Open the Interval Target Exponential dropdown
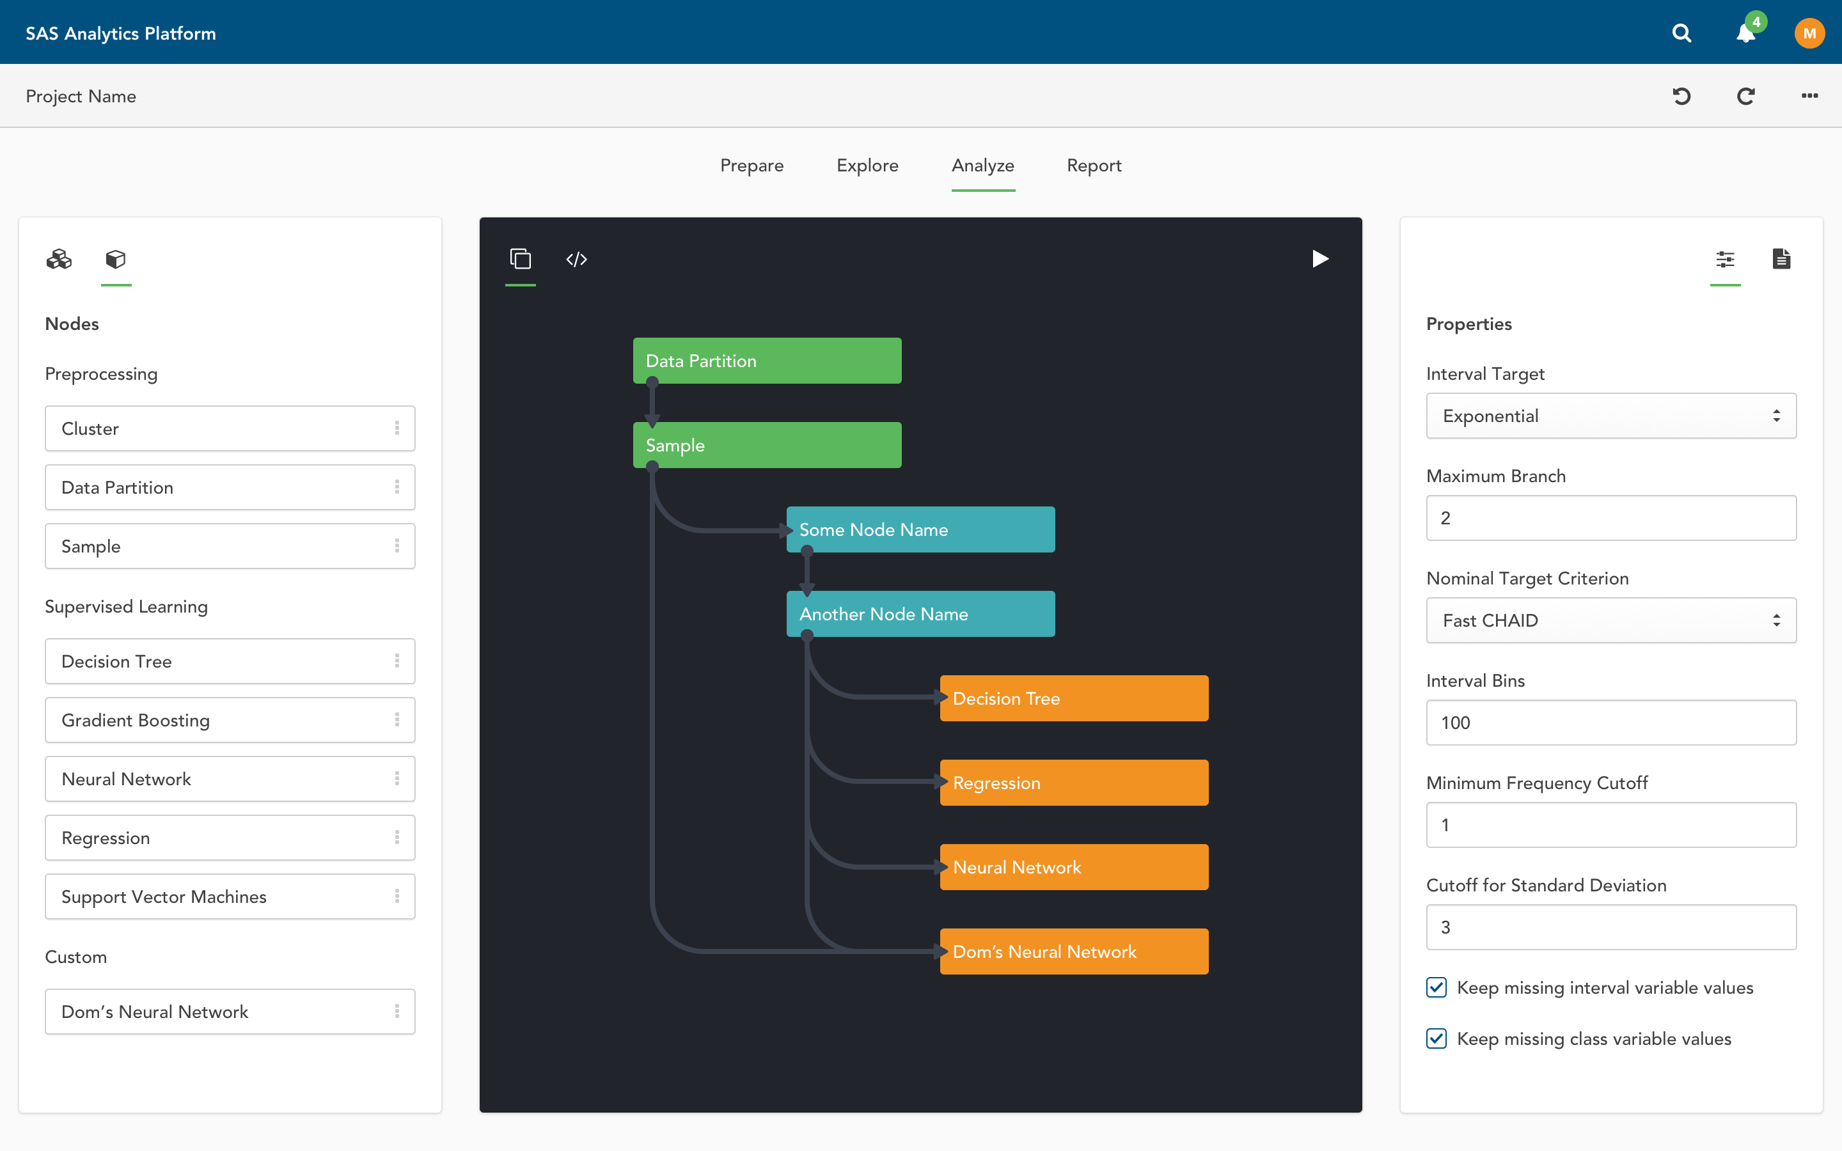Screen dimensions: 1842x1151 point(1610,416)
